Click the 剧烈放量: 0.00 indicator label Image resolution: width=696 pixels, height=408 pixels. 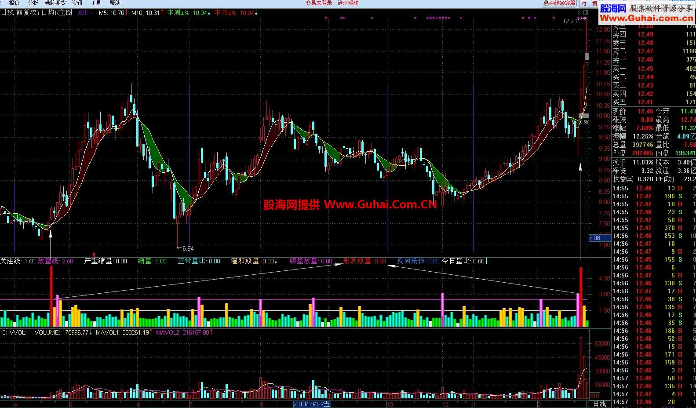pyautogui.click(x=365, y=261)
